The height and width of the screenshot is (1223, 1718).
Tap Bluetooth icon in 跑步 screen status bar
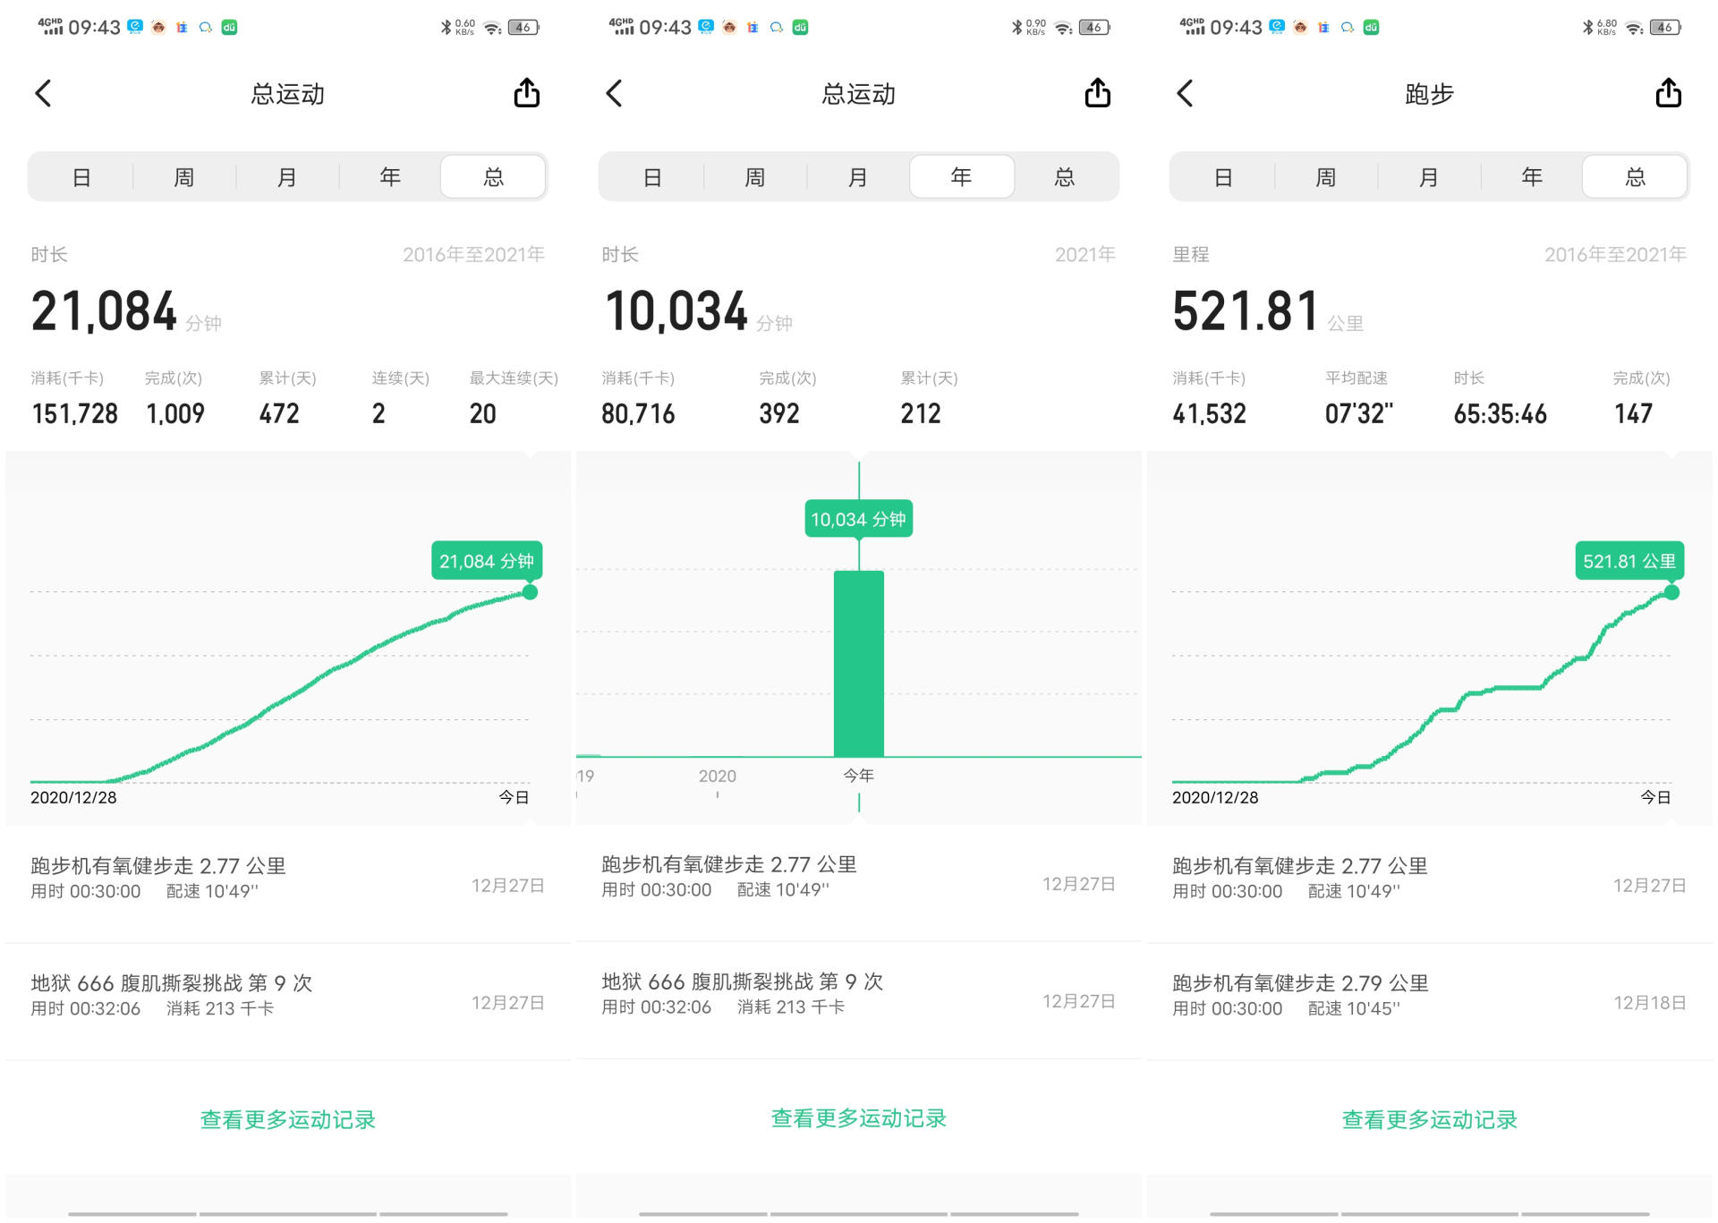pyautogui.click(x=1587, y=28)
